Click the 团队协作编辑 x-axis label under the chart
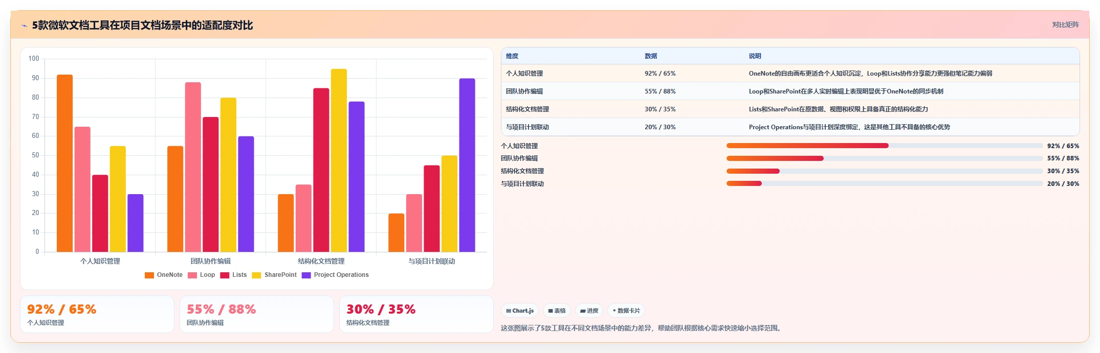This screenshot has width=1100, height=353. click(211, 261)
